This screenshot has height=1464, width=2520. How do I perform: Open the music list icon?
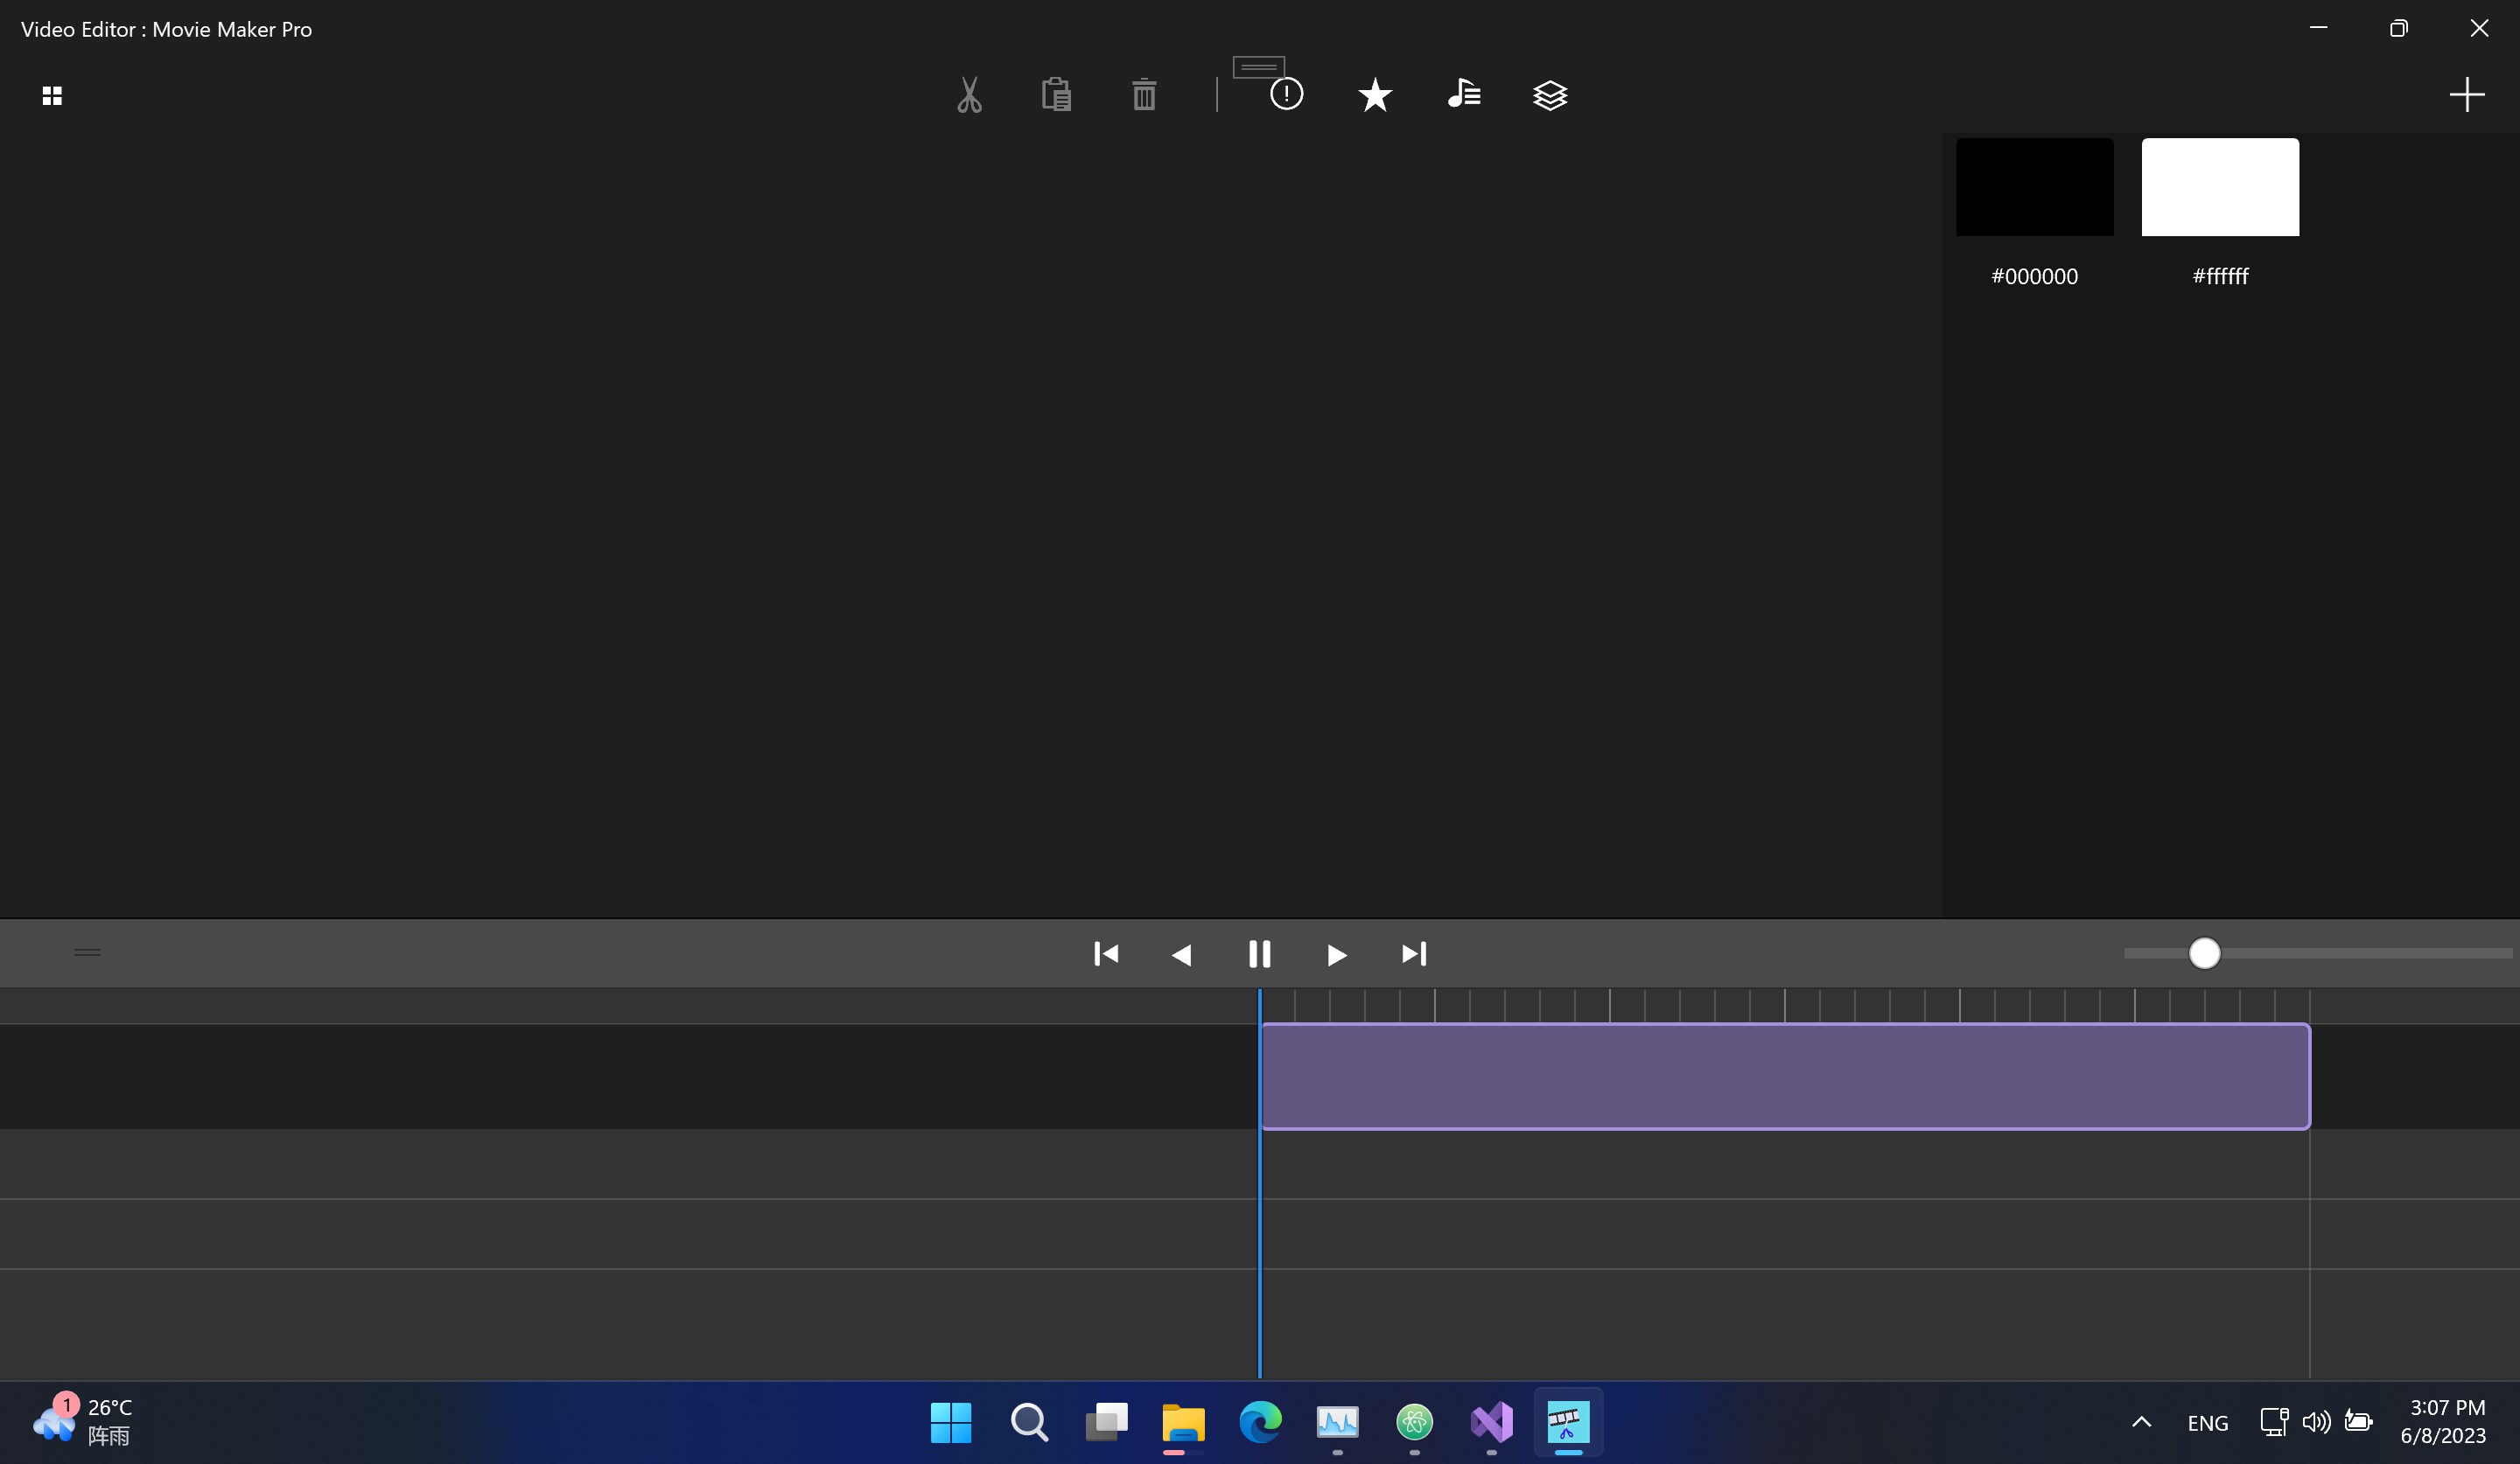coord(1463,95)
